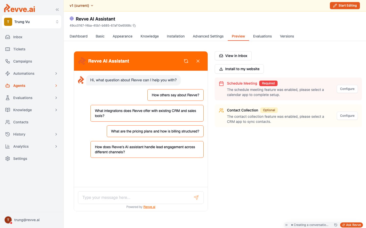Choose the pricing plans suggested question

tap(155, 131)
